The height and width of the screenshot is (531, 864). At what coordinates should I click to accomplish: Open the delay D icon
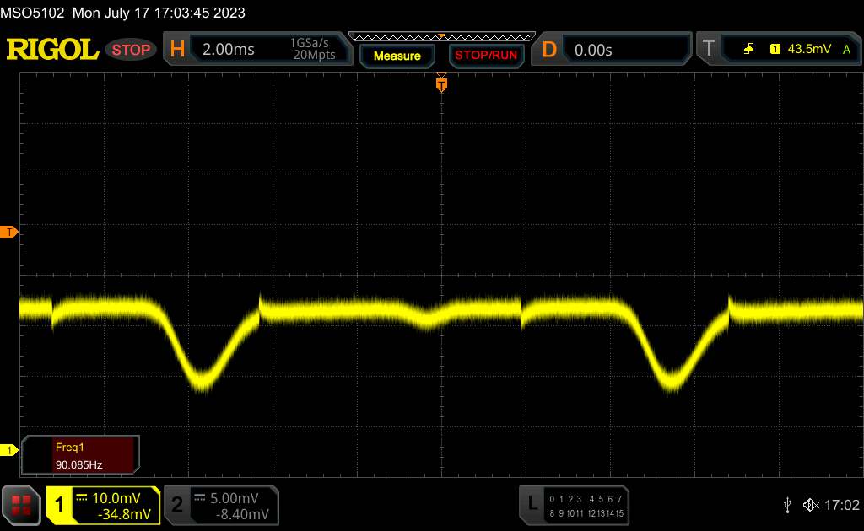[x=549, y=50]
